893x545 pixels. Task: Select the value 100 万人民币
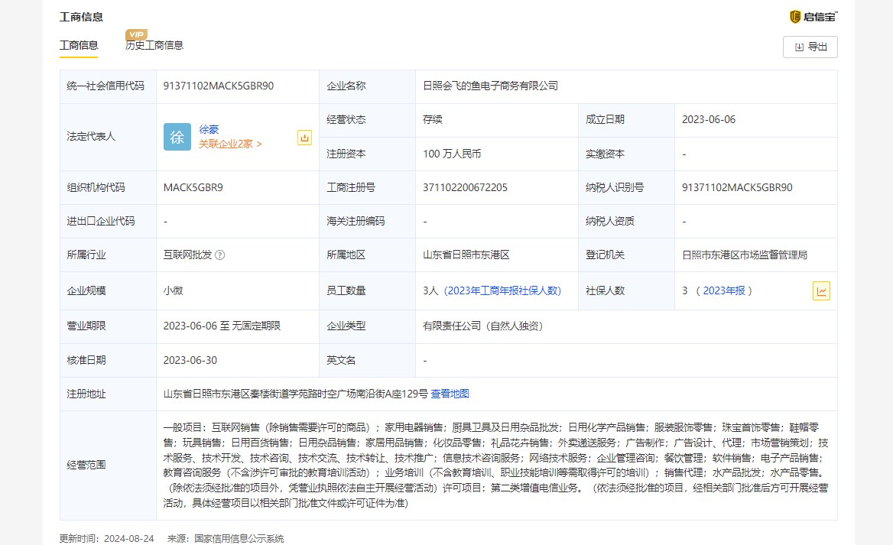pyautogui.click(x=452, y=154)
